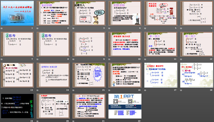Click the animation star icon under slide 9
The image size is (214, 122).
pyautogui.click(x=73, y=59)
